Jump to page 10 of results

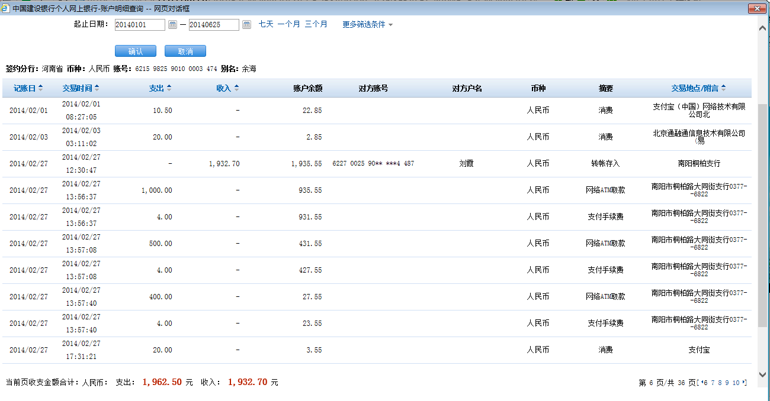click(736, 383)
